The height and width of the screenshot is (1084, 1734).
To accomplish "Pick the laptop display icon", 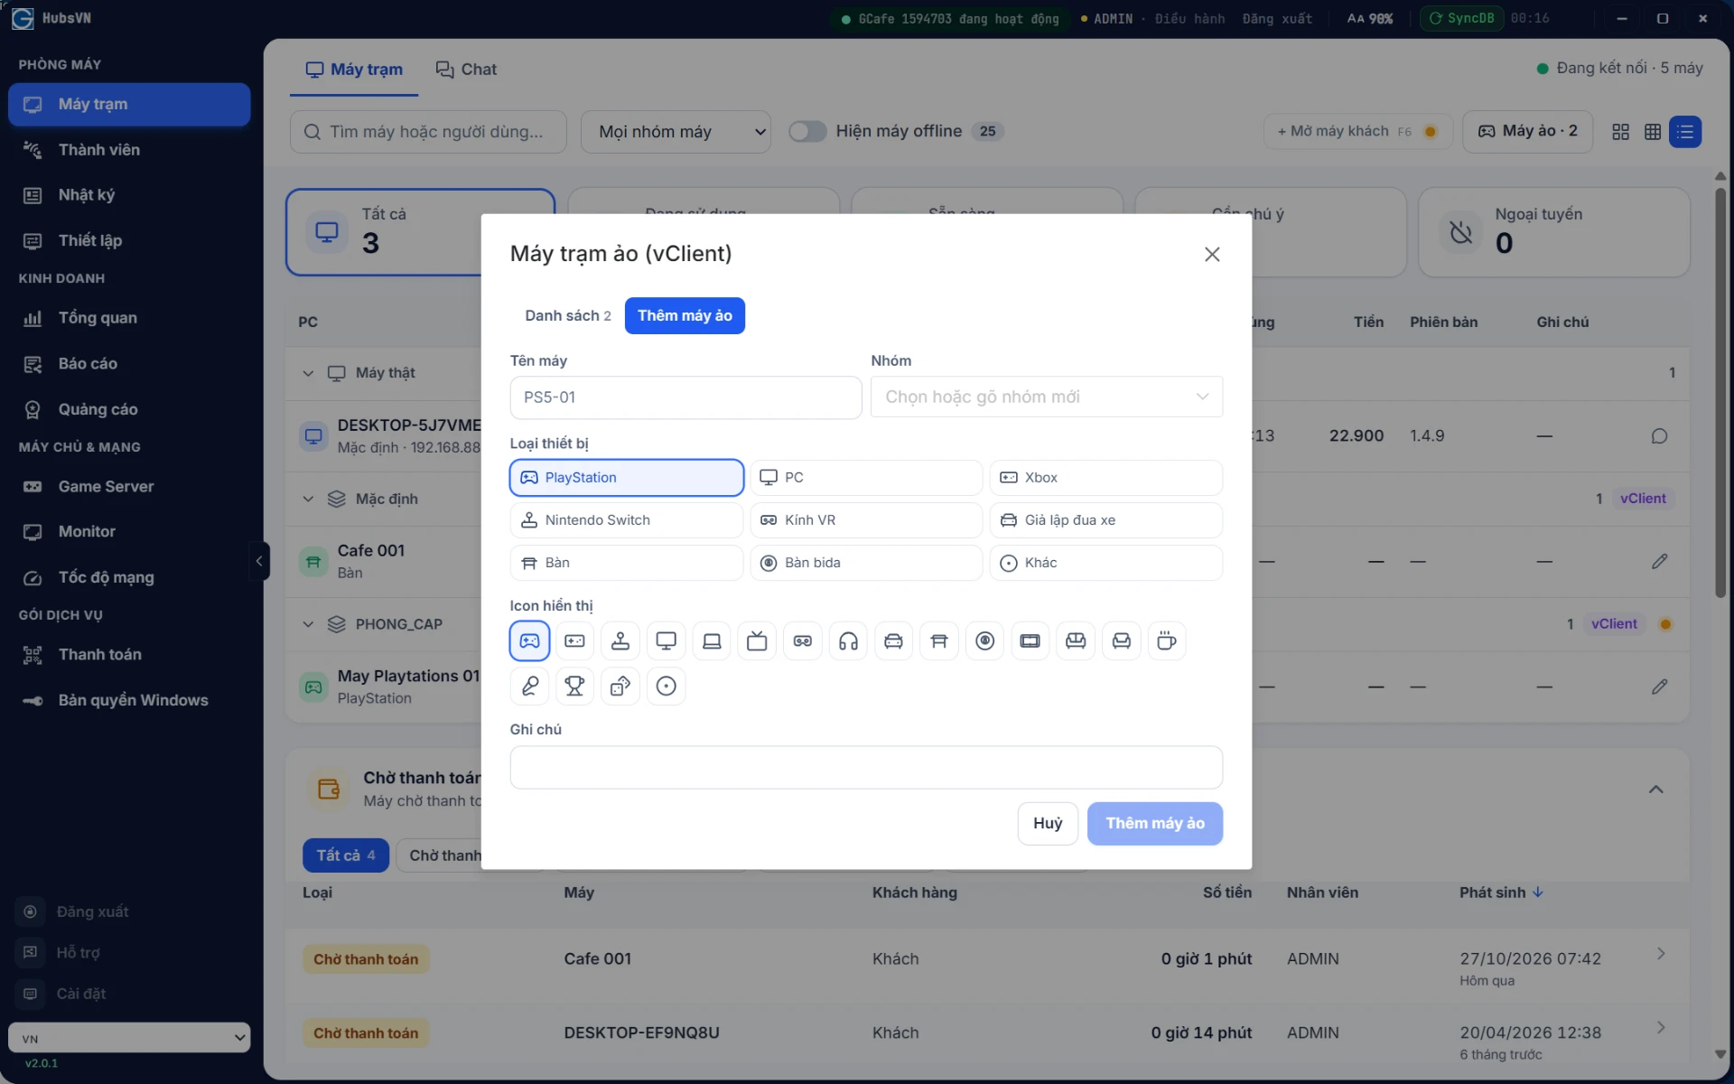I will pyautogui.click(x=712, y=640).
